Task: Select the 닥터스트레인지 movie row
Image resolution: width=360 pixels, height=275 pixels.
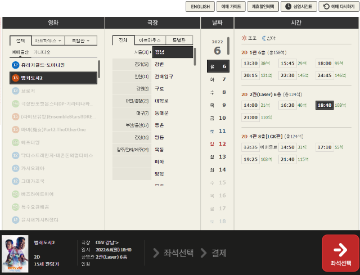Action: [x=53, y=155]
